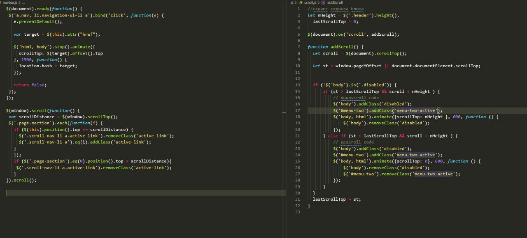
Task: Click 'var scrollDistance = $(window).scrollTop();' line
Action: (63, 117)
